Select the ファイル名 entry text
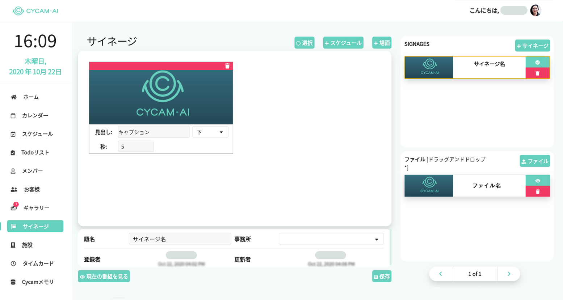The image size is (563, 300). (487, 186)
